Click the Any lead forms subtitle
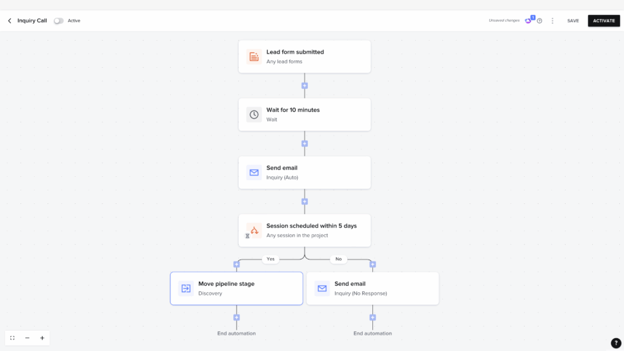The width and height of the screenshot is (624, 351). click(x=284, y=62)
